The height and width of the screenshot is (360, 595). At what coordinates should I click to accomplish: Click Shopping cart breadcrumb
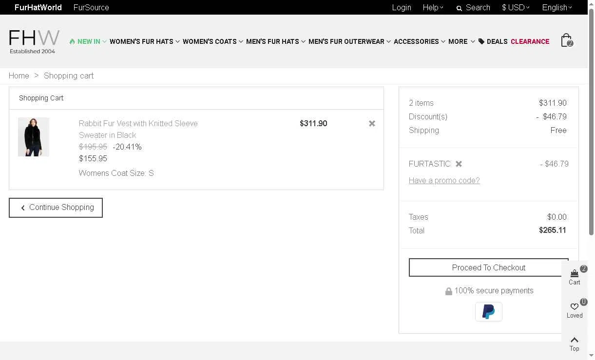pyautogui.click(x=69, y=76)
